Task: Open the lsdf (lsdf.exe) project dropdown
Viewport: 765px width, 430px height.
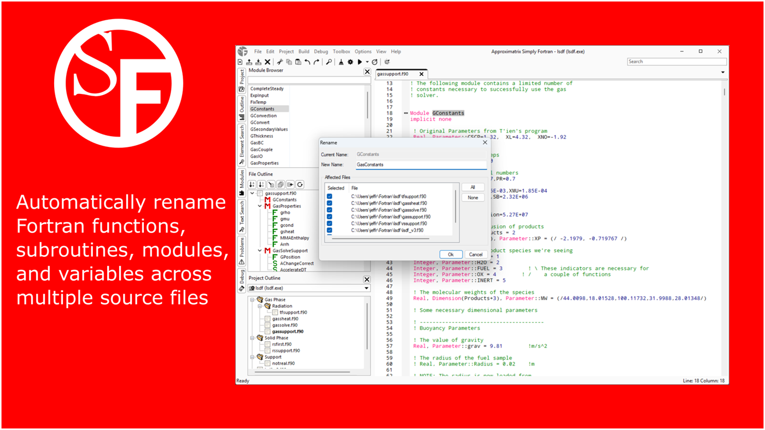Action: point(366,288)
